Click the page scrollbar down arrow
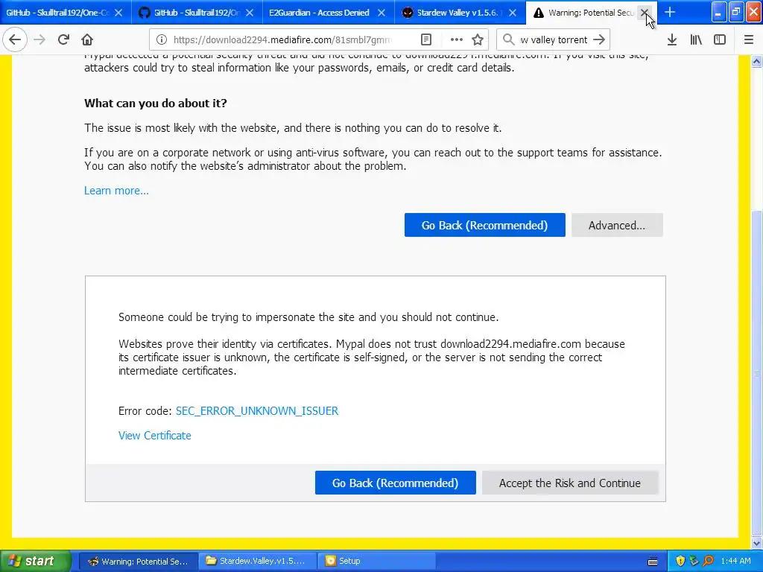The image size is (763, 572). click(756, 543)
